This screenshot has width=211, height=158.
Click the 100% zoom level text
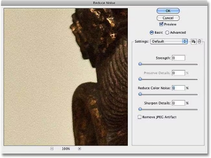(66, 149)
